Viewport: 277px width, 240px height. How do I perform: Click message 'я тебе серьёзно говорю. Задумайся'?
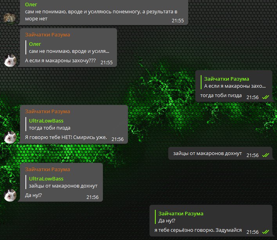coord(198,230)
